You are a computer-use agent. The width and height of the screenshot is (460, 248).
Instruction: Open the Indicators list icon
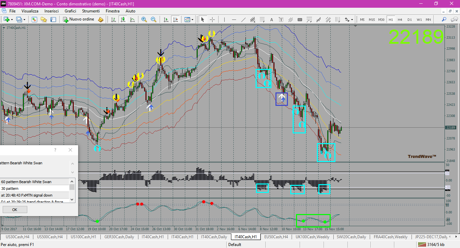[187, 19]
